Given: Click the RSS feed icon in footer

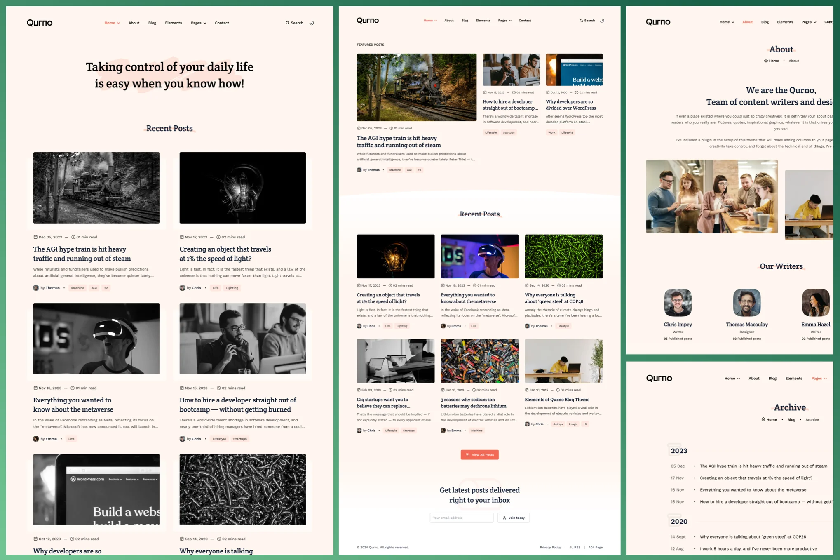Looking at the screenshot, I should (x=571, y=547).
